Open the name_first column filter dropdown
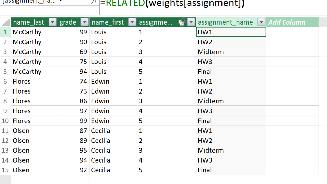 click(132, 22)
